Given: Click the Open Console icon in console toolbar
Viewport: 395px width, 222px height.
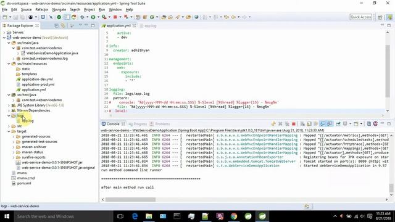Looking at the screenshot, I should [356, 124].
